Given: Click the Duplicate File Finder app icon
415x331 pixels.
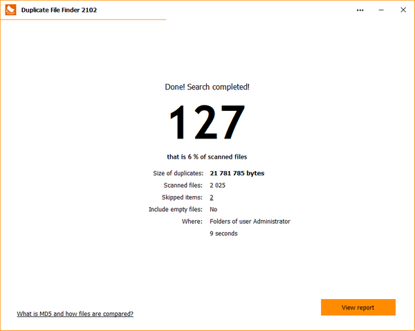Looking at the screenshot, I should (x=10, y=10).
